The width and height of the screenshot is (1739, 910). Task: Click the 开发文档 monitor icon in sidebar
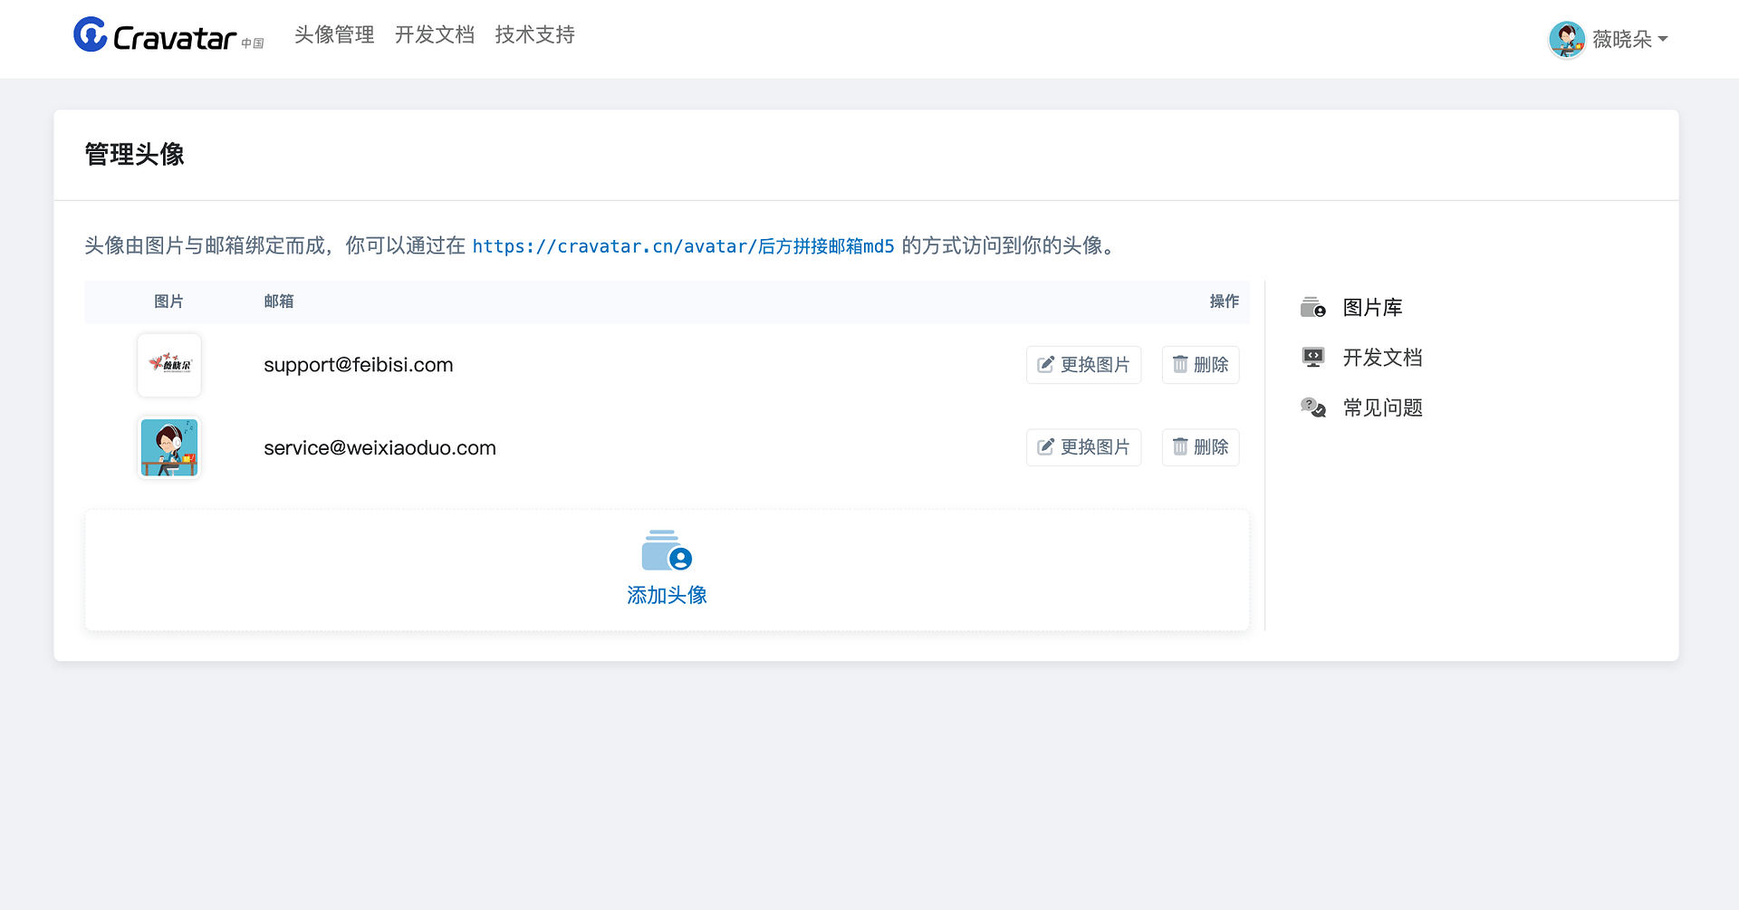1312,358
